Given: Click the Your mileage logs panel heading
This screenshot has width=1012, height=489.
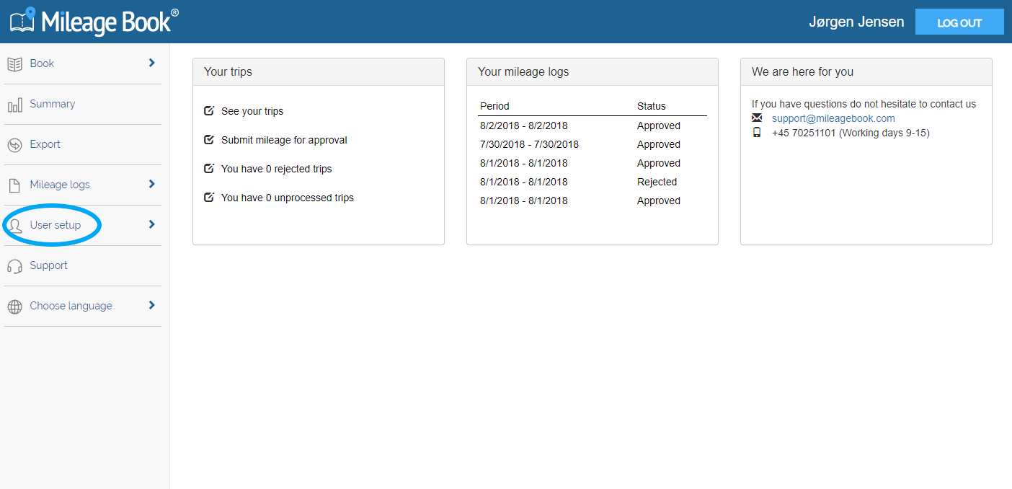Looking at the screenshot, I should (x=523, y=71).
